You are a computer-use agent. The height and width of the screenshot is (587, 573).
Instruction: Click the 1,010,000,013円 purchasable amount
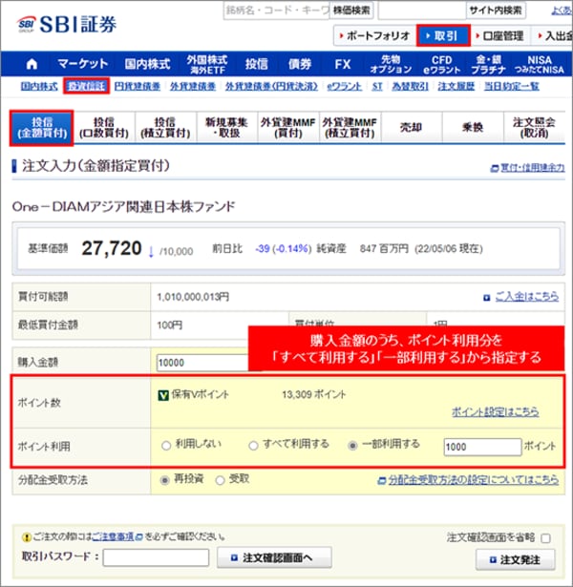point(193,297)
